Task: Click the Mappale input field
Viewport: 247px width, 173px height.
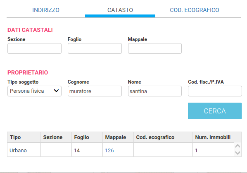Action: pos(155,48)
